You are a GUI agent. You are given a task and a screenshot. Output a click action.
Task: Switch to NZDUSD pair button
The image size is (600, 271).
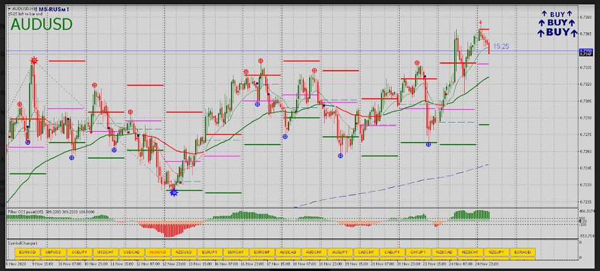tap(183, 252)
